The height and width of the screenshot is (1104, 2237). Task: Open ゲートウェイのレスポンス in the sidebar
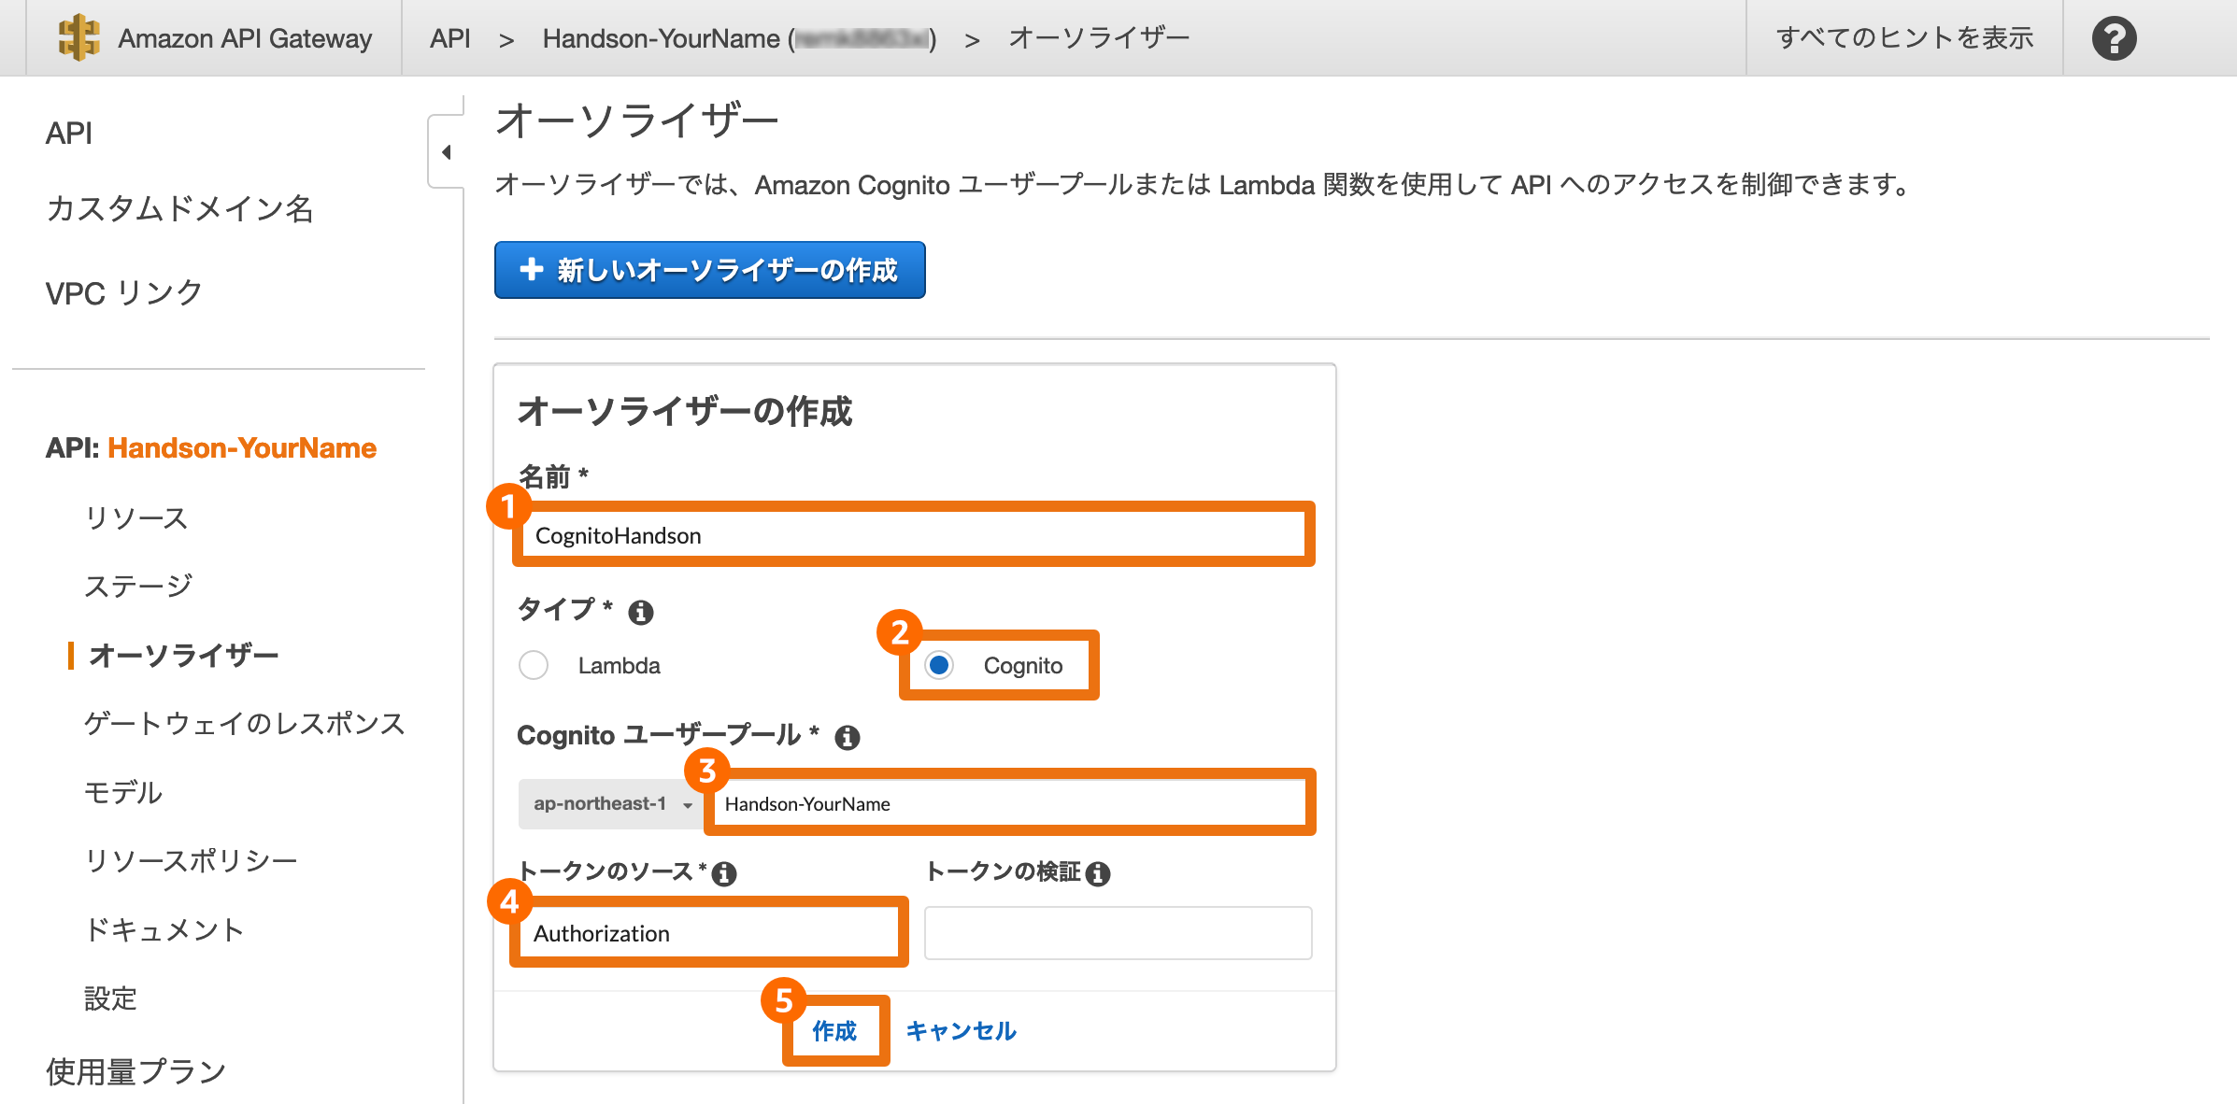[245, 724]
